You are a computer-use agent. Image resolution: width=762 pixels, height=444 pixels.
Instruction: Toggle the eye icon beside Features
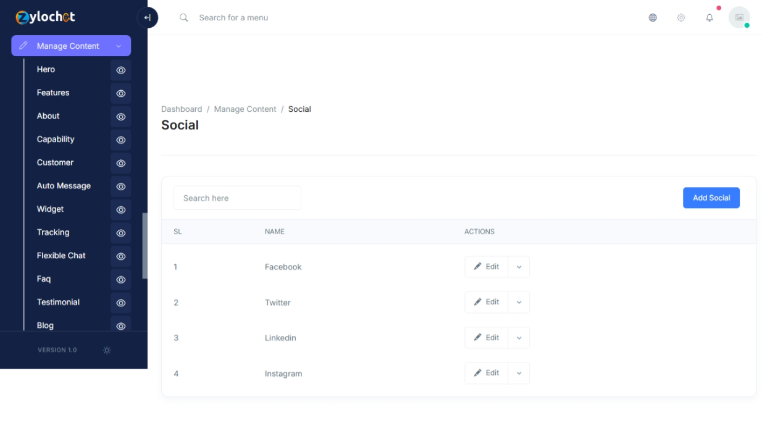pos(121,93)
